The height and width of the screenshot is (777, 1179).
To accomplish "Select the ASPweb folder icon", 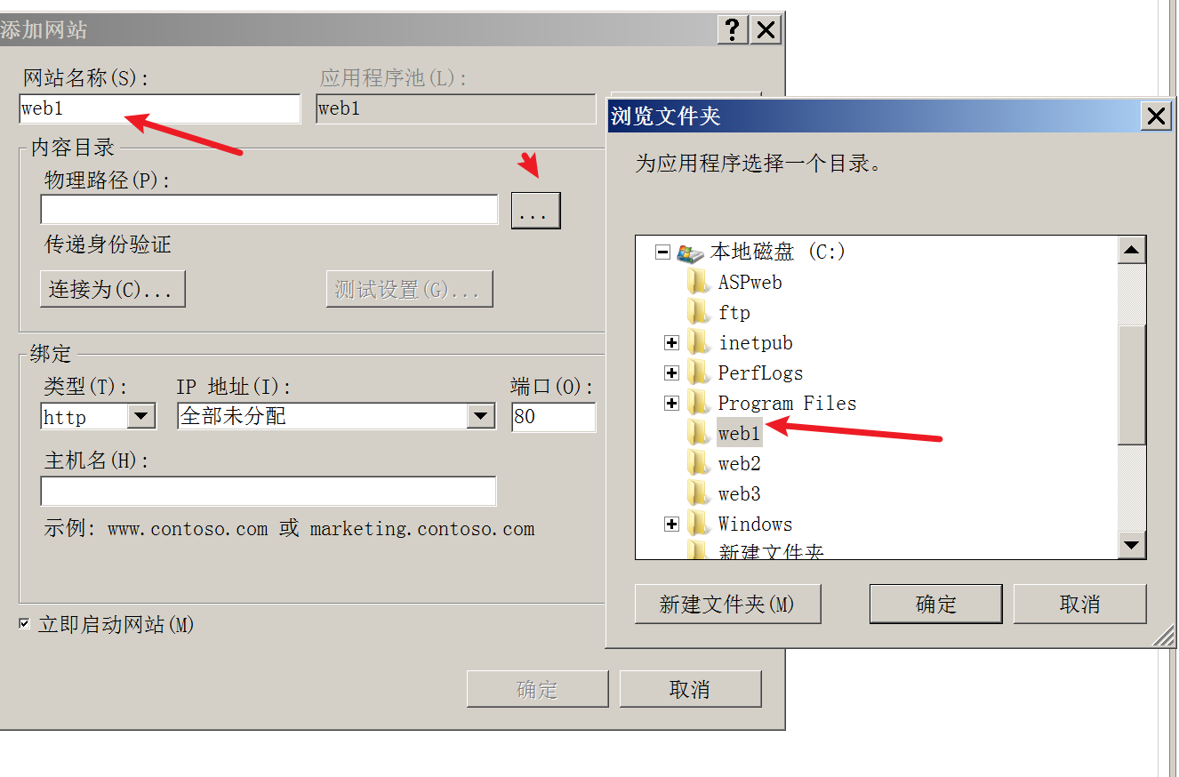I will [698, 282].
